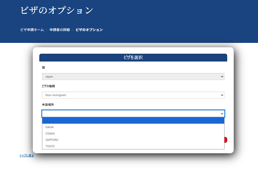
Task: Select the blank highlighted option in list
Action: click(133, 121)
